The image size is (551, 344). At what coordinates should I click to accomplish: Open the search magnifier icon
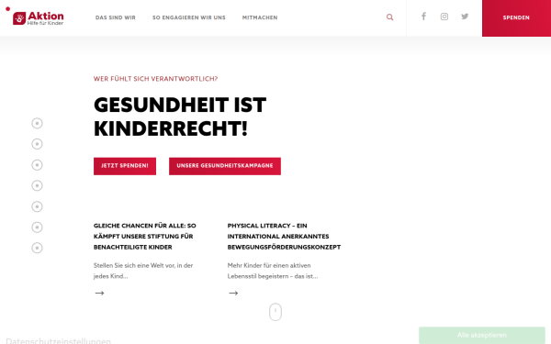pos(389,17)
